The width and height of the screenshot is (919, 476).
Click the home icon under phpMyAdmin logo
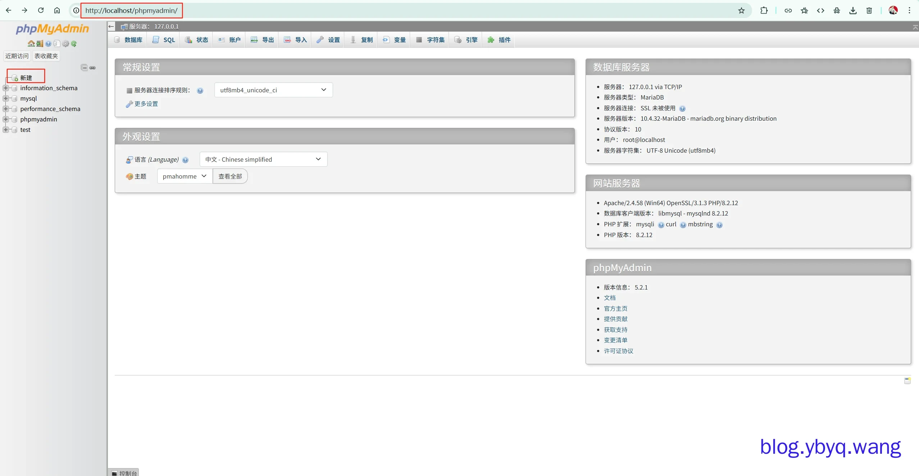pyautogui.click(x=31, y=43)
